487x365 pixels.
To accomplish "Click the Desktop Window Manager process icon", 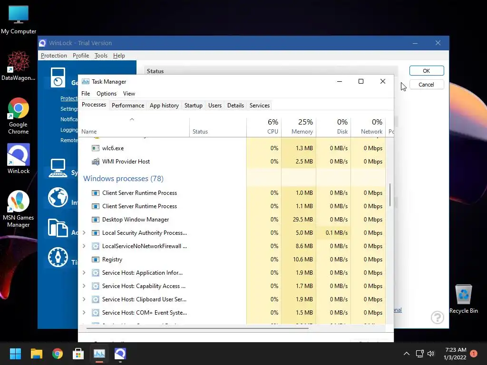I will 95,220.
